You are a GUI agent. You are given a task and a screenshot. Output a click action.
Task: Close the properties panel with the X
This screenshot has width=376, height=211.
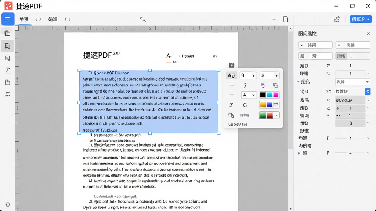pyautogui.click(x=369, y=33)
